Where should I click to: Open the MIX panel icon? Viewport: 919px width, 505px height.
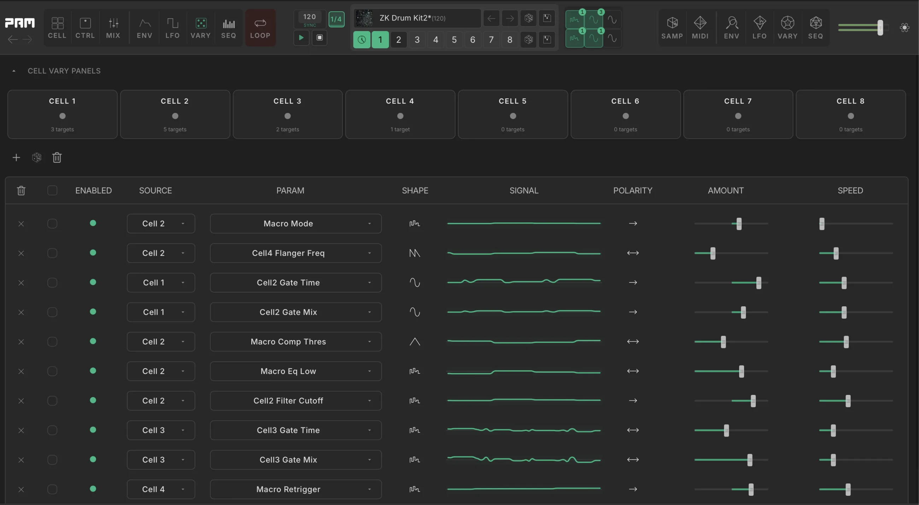coord(113,28)
